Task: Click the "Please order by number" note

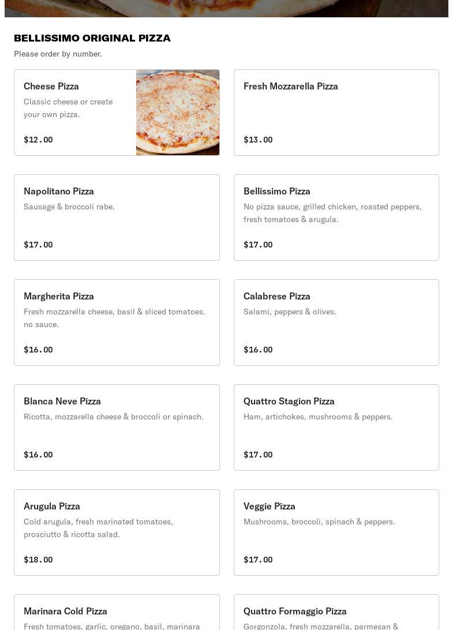Action: 58,54
